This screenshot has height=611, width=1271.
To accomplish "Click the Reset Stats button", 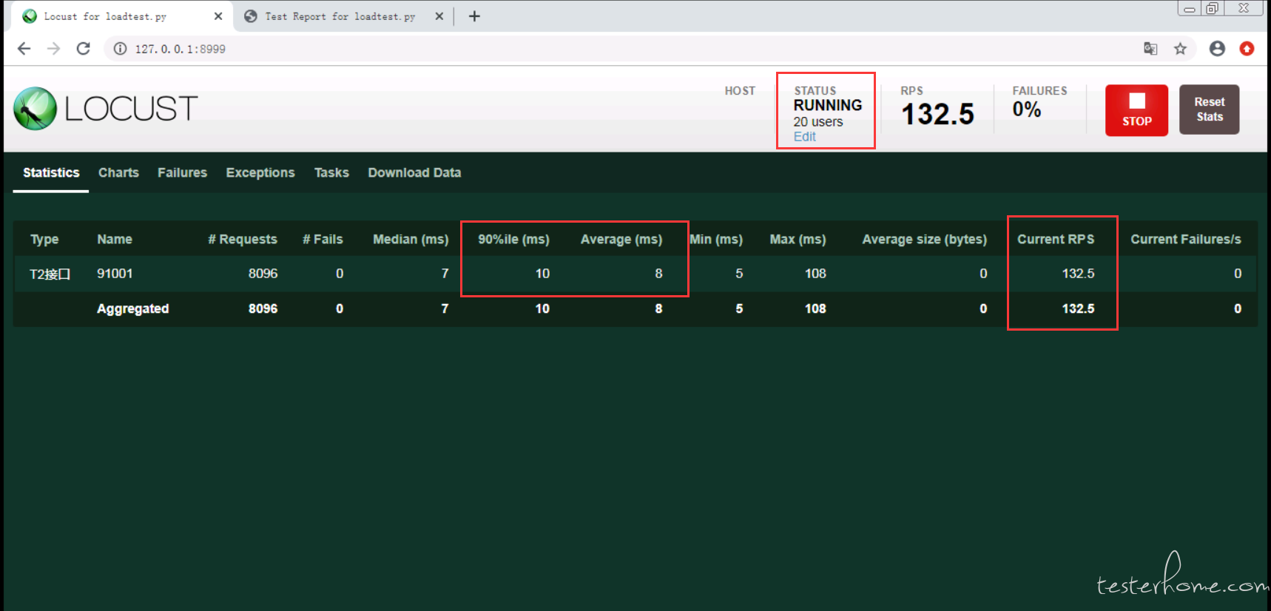I will (x=1209, y=109).
